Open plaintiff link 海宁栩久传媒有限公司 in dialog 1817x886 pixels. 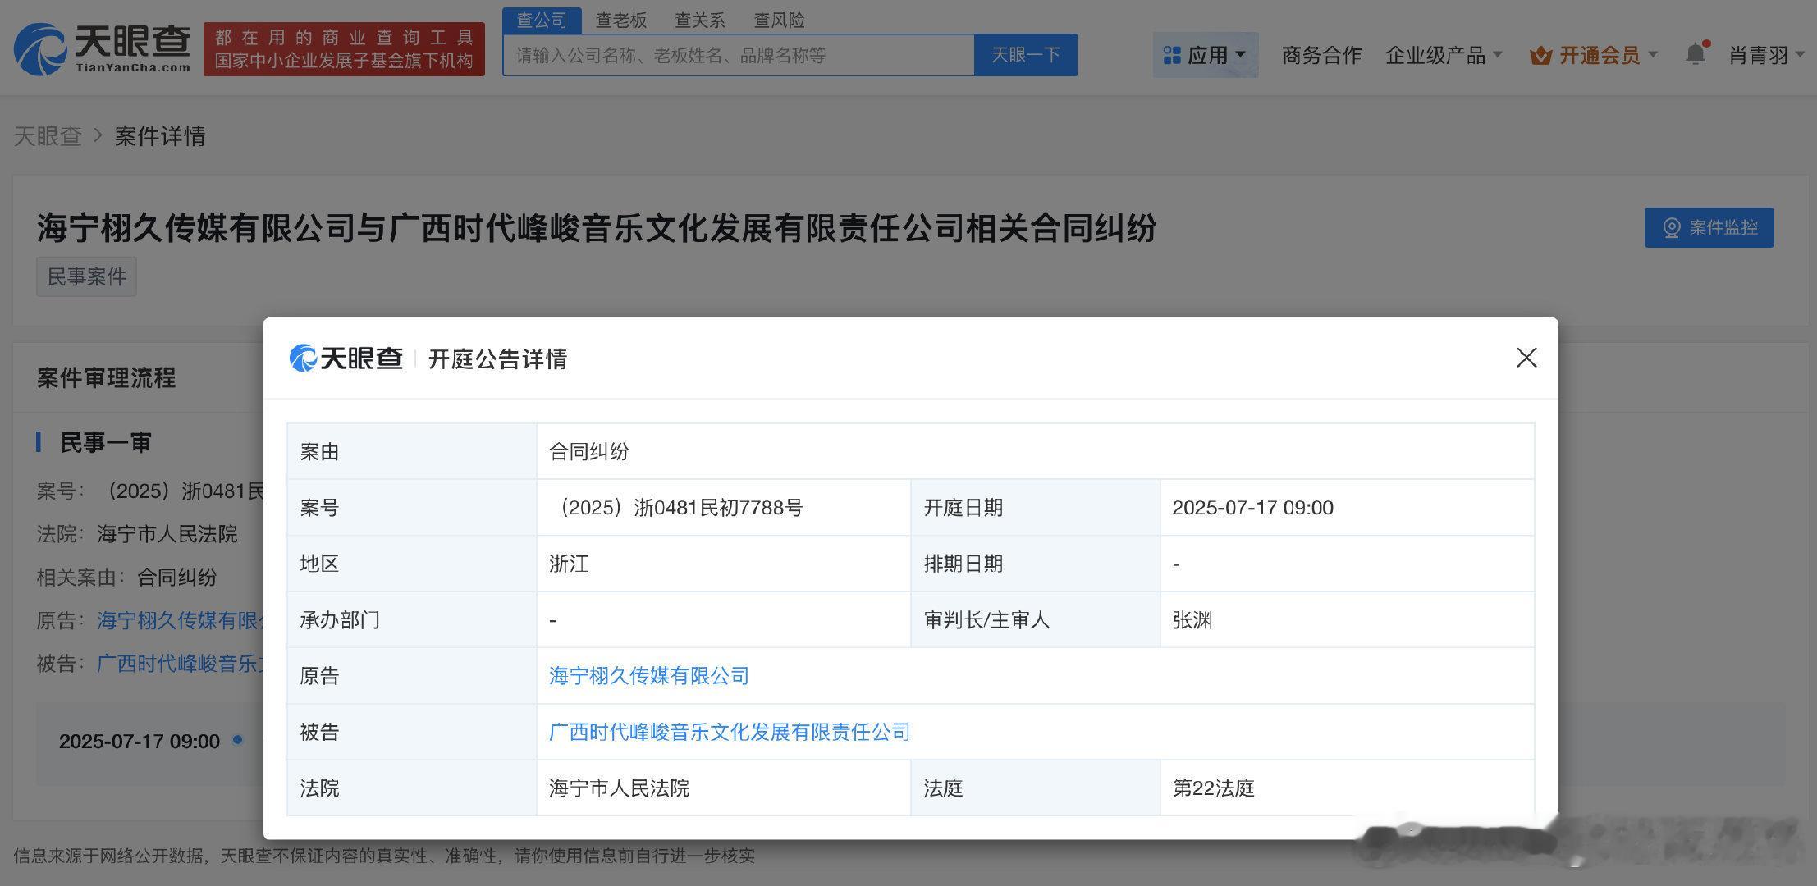(648, 675)
